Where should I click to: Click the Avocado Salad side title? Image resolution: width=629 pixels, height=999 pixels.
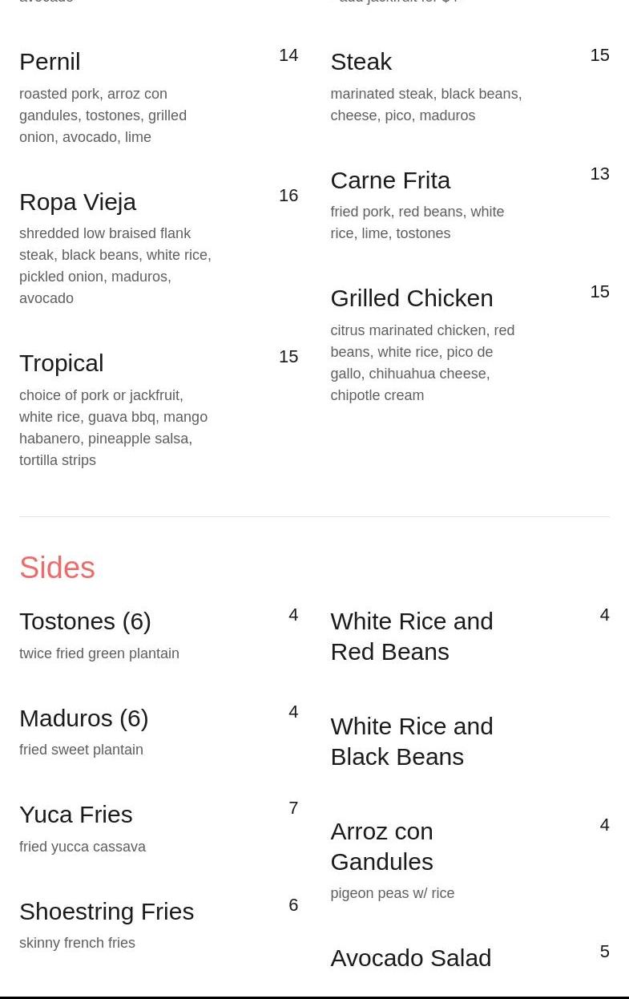click(410, 958)
